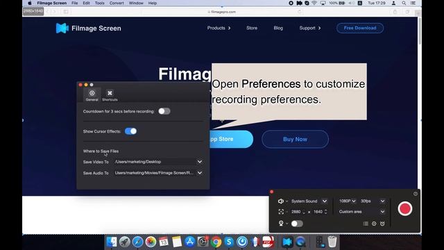
Task: Open Finder from the Dock
Action: pyautogui.click(x=111, y=242)
